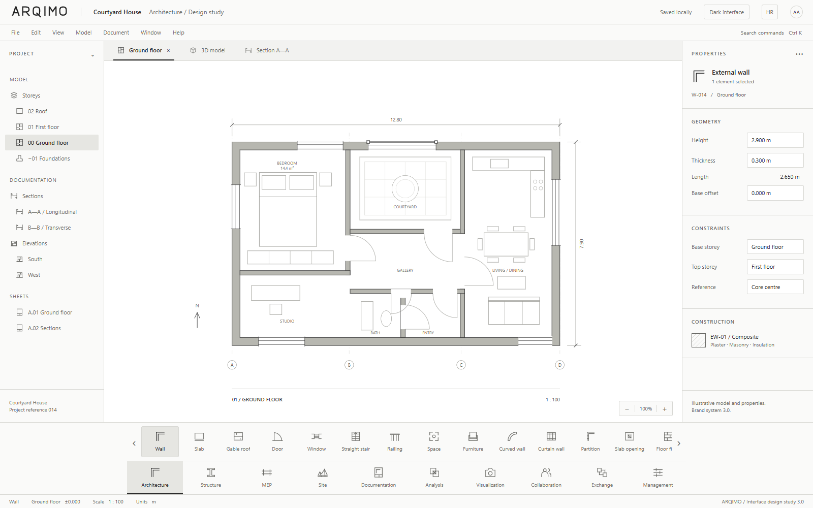Activate the Straight stair tool

click(x=356, y=441)
